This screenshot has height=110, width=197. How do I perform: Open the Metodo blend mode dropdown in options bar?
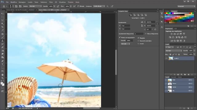click(35, 6)
